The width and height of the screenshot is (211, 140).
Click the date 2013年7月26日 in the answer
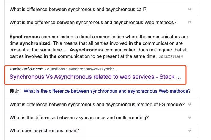171,56
